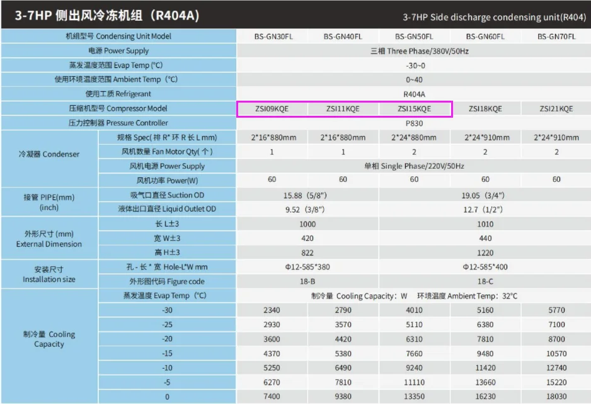Select compressor model ZSI09KQE cell
The image size is (591, 404).
272,109
